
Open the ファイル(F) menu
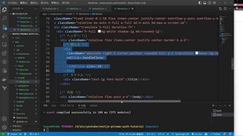[x=13, y=3]
